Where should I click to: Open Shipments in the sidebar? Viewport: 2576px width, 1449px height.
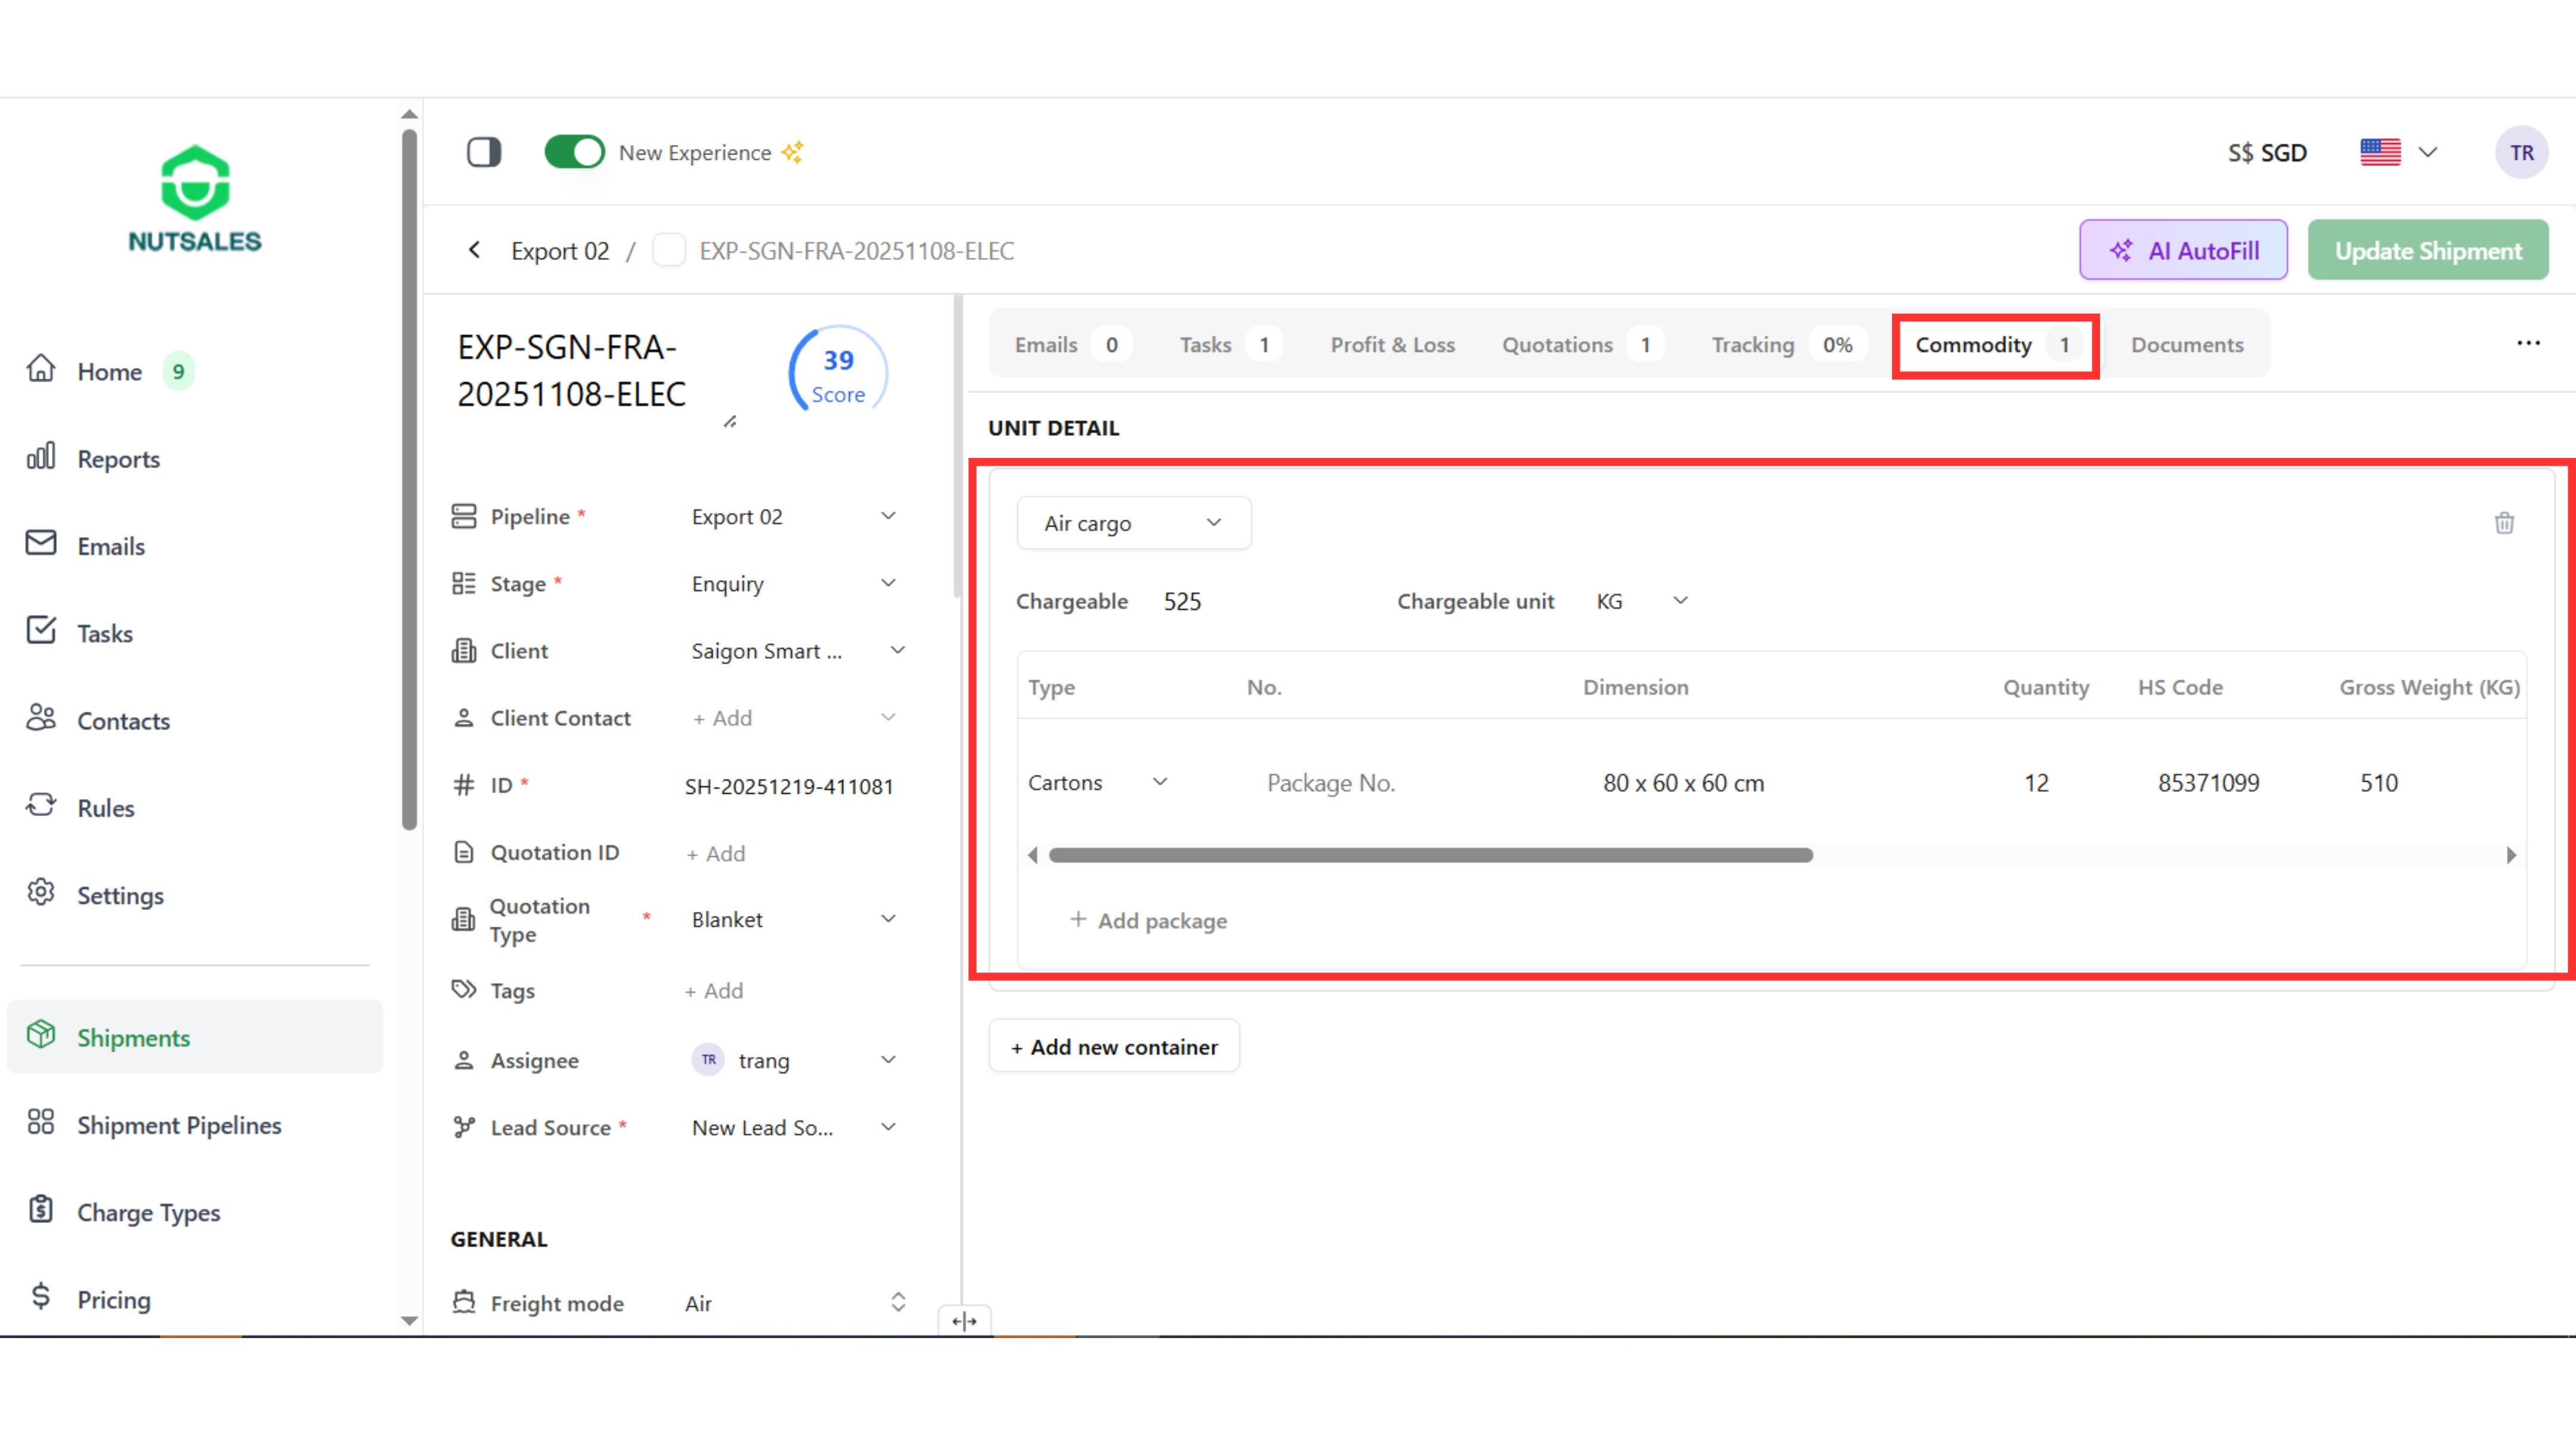coord(133,1037)
